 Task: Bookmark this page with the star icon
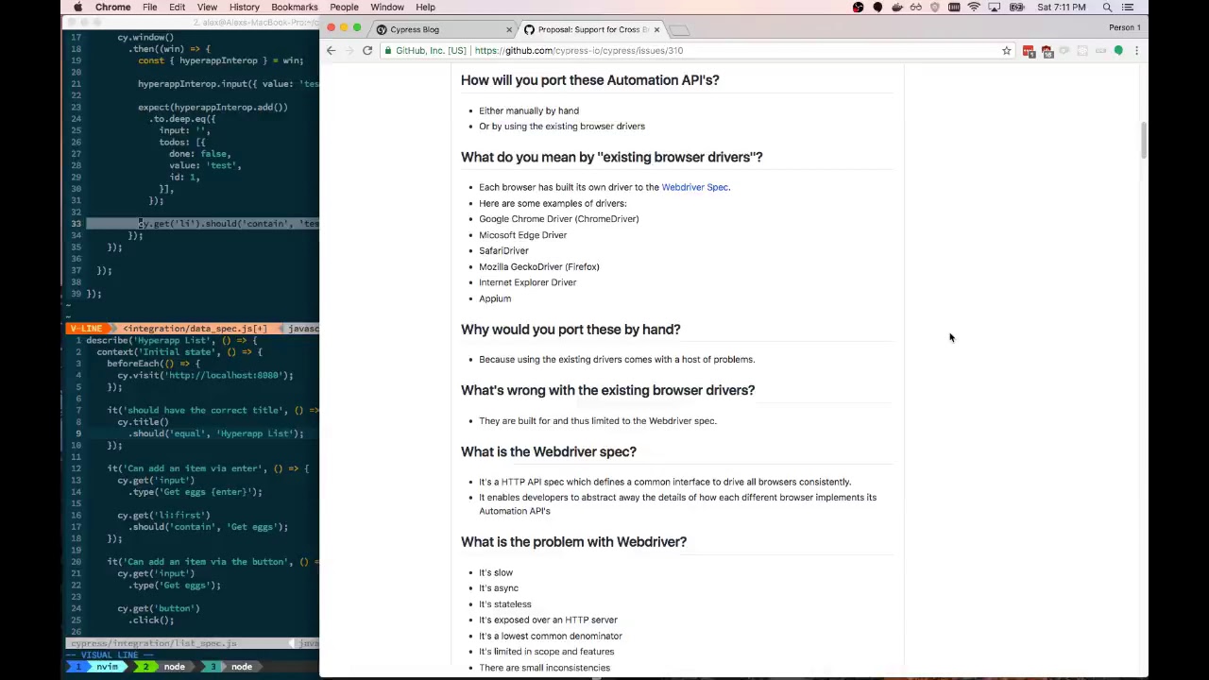point(1007,50)
